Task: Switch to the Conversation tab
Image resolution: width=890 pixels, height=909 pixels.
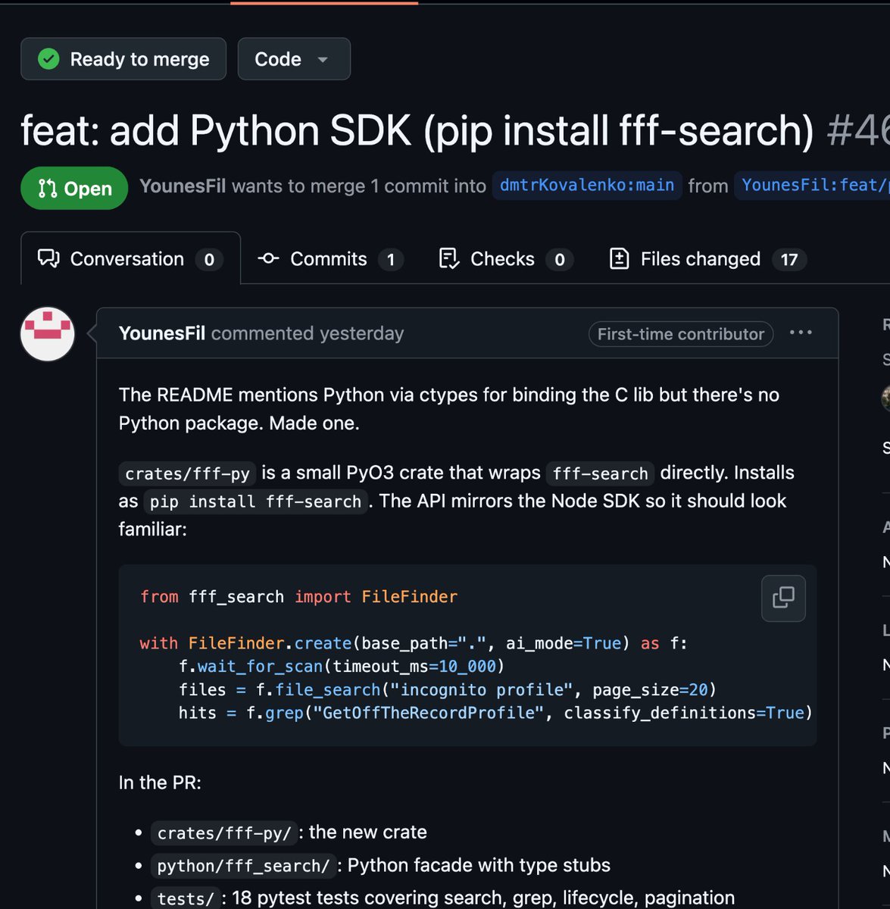Action: (x=130, y=258)
